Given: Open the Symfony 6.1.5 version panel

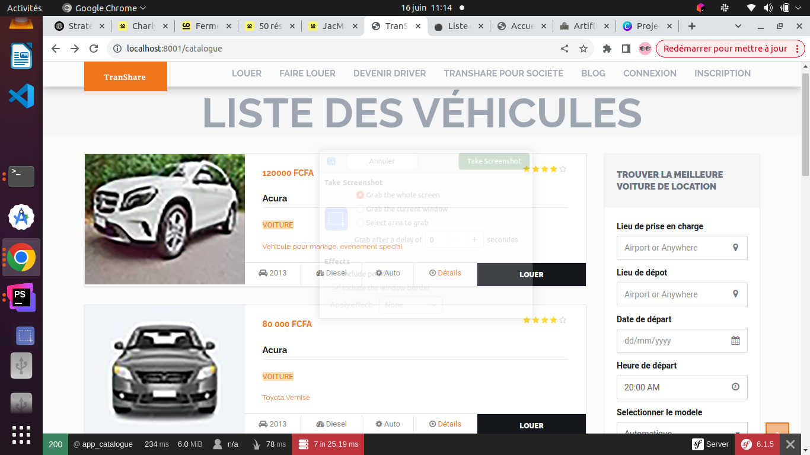Looking at the screenshot, I should [757, 444].
